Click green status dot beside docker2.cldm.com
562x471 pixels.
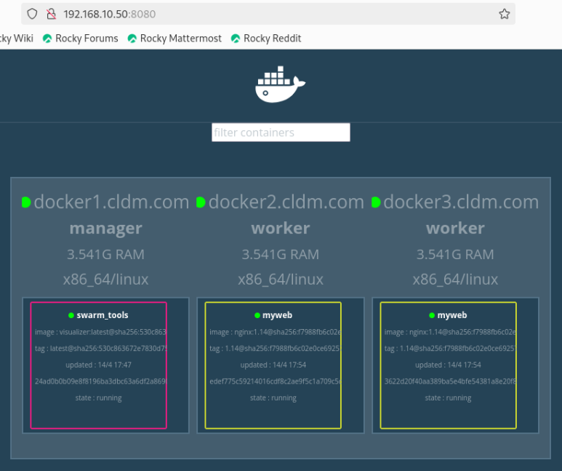coord(201,202)
